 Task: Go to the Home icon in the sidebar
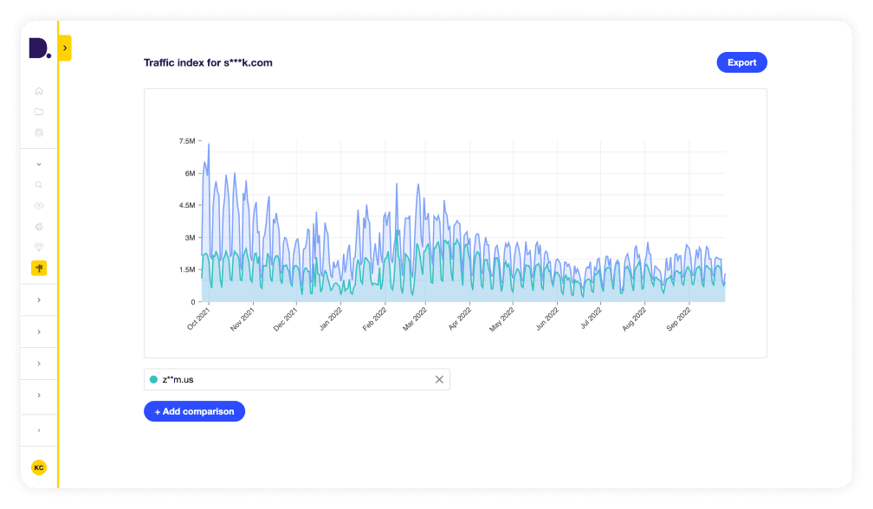coord(39,91)
